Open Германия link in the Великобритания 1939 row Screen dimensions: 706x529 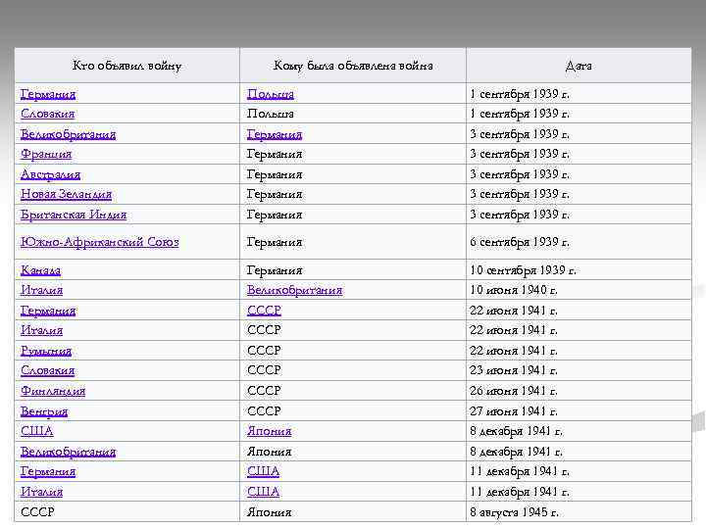[275, 134]
